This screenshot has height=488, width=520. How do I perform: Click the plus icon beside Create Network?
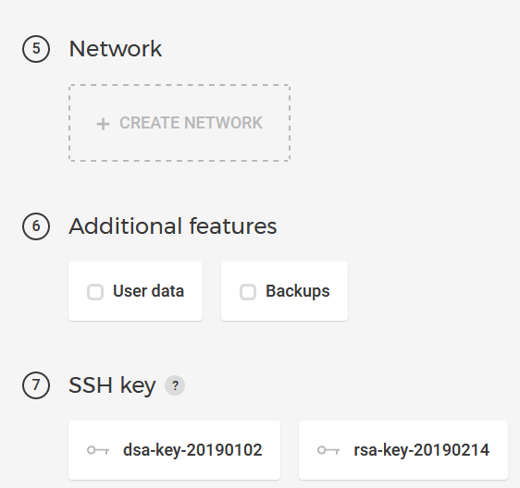[x=103, y=124]
